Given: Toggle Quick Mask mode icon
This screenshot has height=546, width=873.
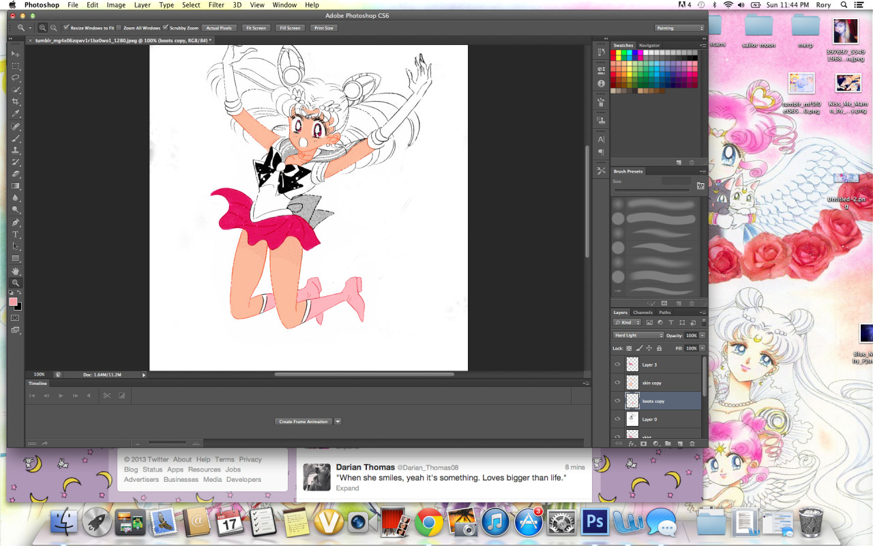Looking at the screenshot, I should tap(15, 318).
